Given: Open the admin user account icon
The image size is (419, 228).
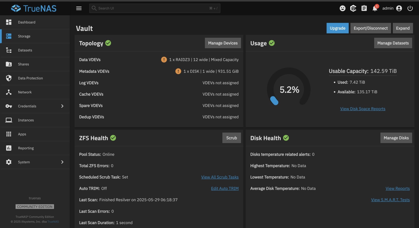Looking at the screenshot, I should [x=399, y=8].
